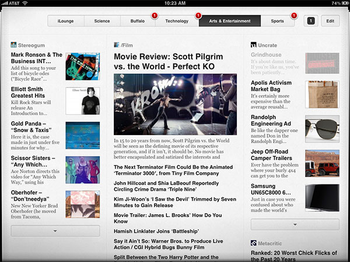Image resolution: width=350 pixels, height=262 pixels.
Task: Open the Apolis market bag thumbnail
Action: click(323, 94)
